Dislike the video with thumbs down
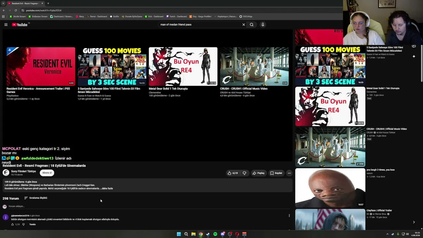423x238 pixels. coord(245,173)
